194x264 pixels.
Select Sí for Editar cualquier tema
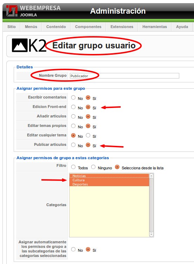point(88,135)
